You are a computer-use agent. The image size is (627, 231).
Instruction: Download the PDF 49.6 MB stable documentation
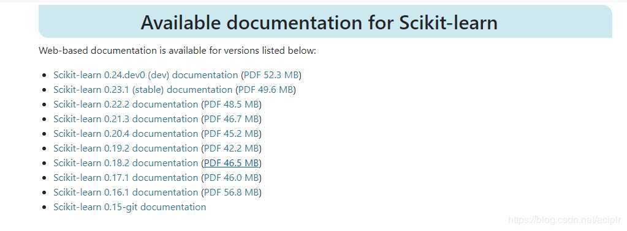tap(266, 90)
